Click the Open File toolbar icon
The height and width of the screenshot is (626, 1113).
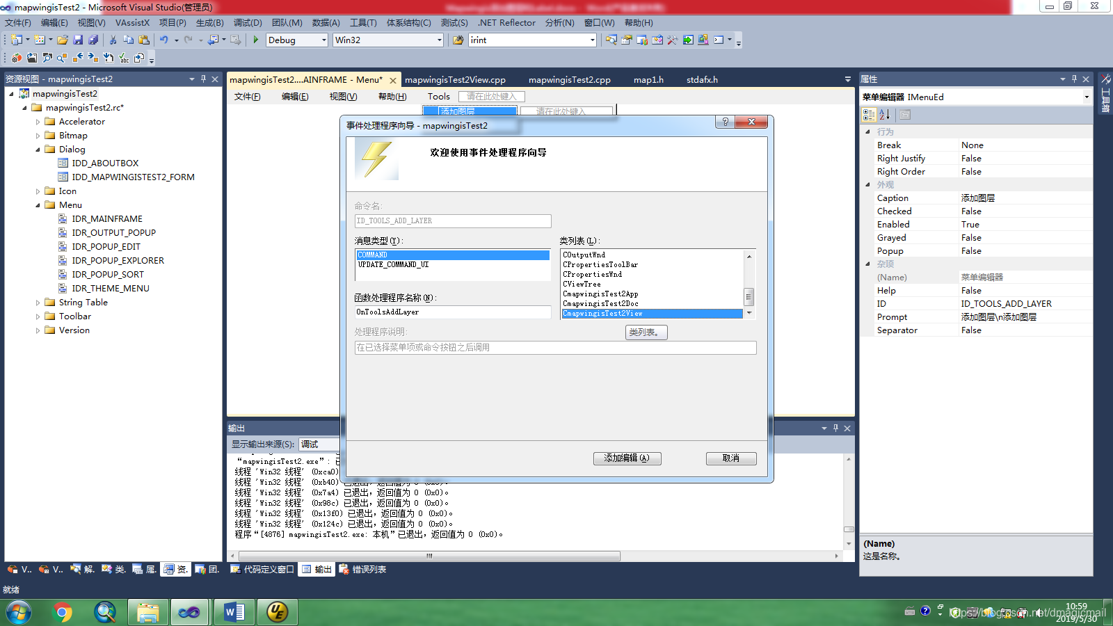tap(63, 40)
